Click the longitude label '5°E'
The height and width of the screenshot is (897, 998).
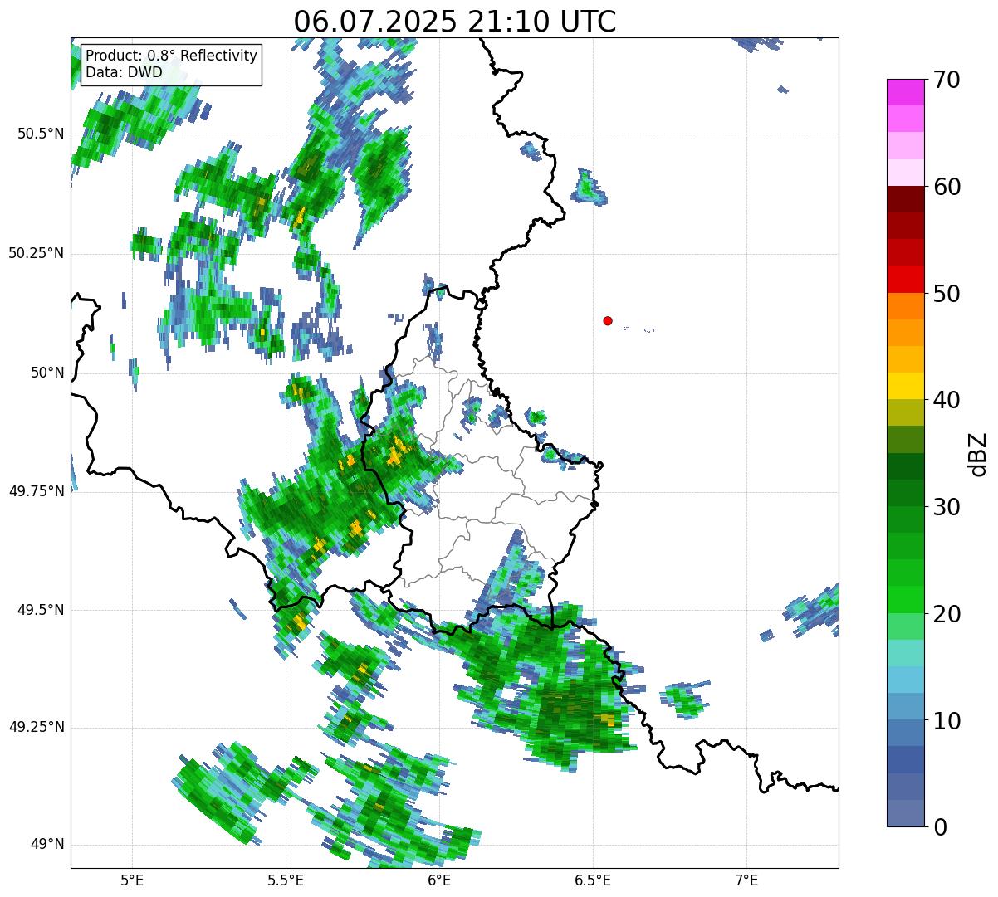point(132,880)
